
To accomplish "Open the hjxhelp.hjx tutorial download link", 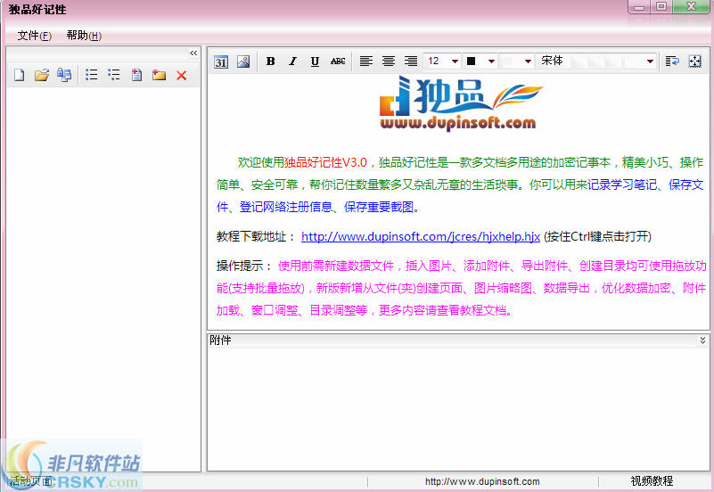I will [421, 237].
